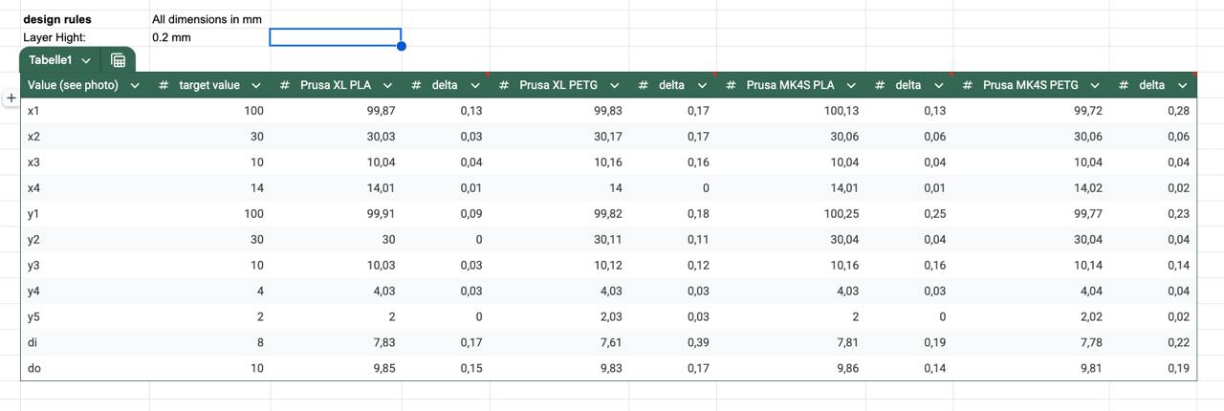Click the selected empty cell beside 0.2 mm
The width and height of the screenshot is (1224, 411).
[x=336, y=37]
